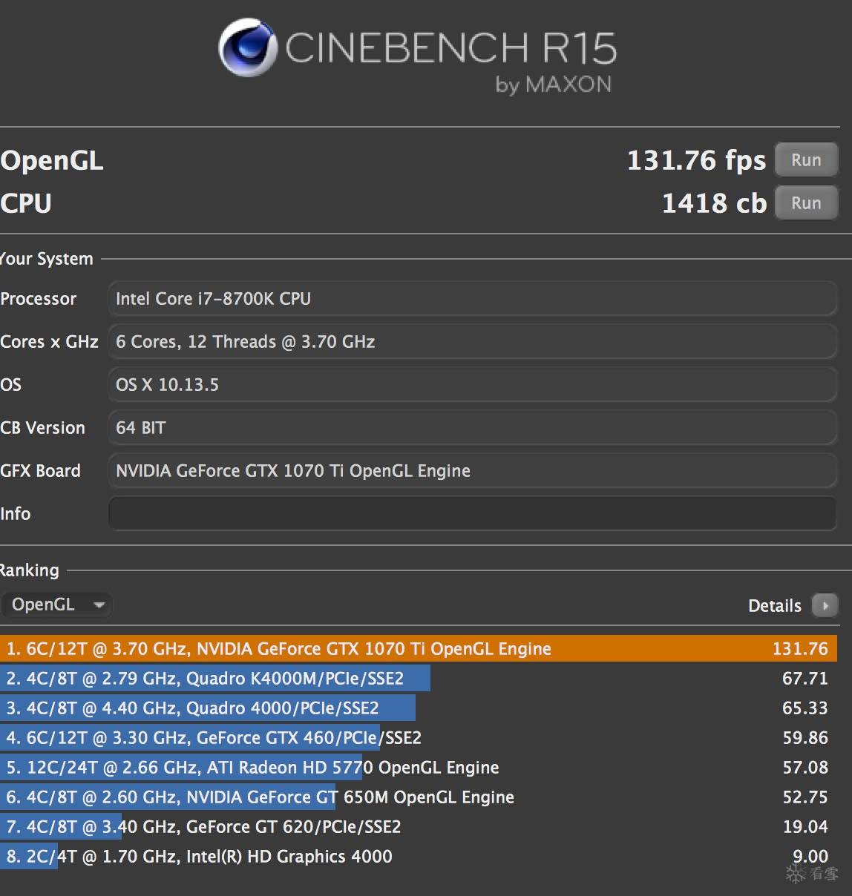Image resolution: width=852 pixels, height=896 pixels.
Task: Click the ranking score value 67.71
Action: point(805,678)
